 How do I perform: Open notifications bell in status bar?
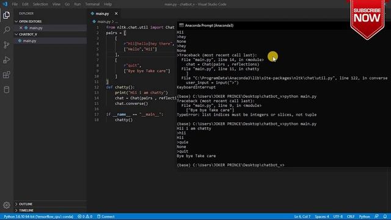click(385, 216)
